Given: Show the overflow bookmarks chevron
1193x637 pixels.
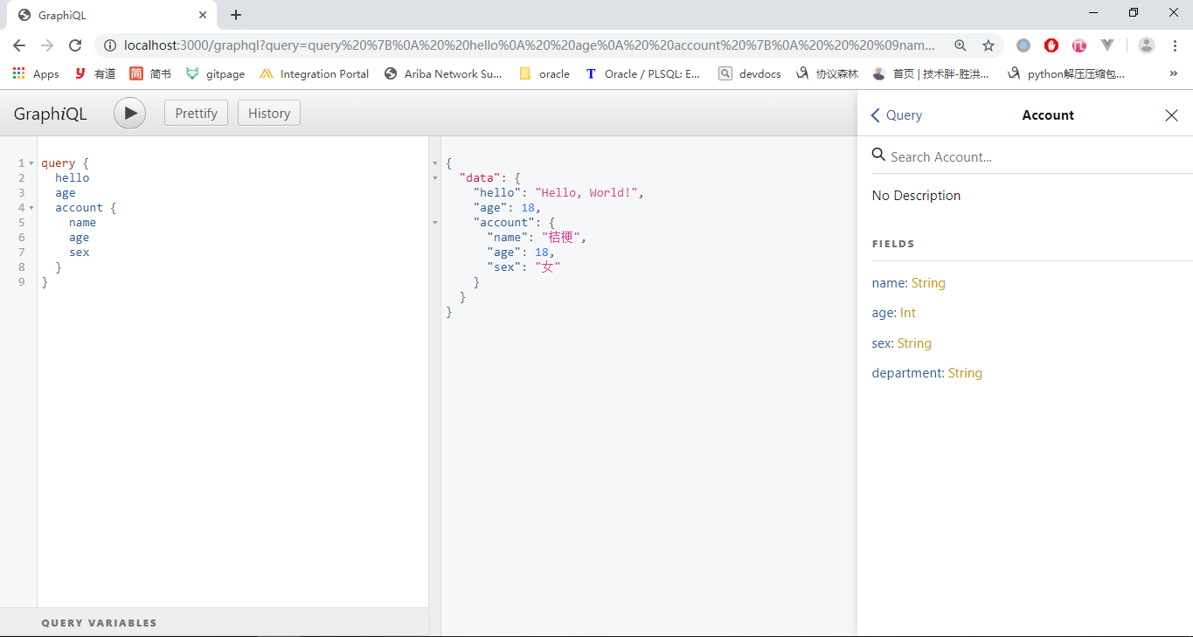Looking at the screenshot, I should pyautogui.click(x=1173, y=74).
